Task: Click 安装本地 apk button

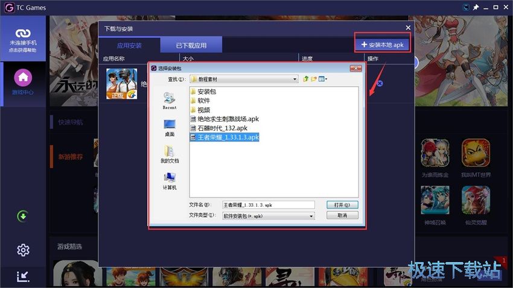Action: [382, 45]
